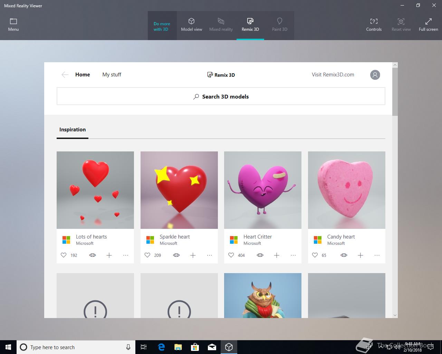This screenshot has width=442, height=354.
Task: Like the Candy heart model
Action: coord(315,255)
